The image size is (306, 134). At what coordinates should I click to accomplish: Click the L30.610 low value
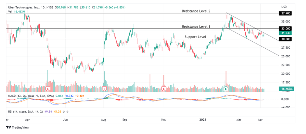coord(85,7)
